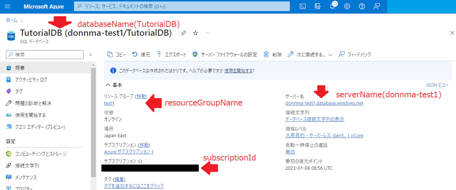The image size is (456, 190).
Task: Click the コピー toolbar button
Action: tap(116, 55)
